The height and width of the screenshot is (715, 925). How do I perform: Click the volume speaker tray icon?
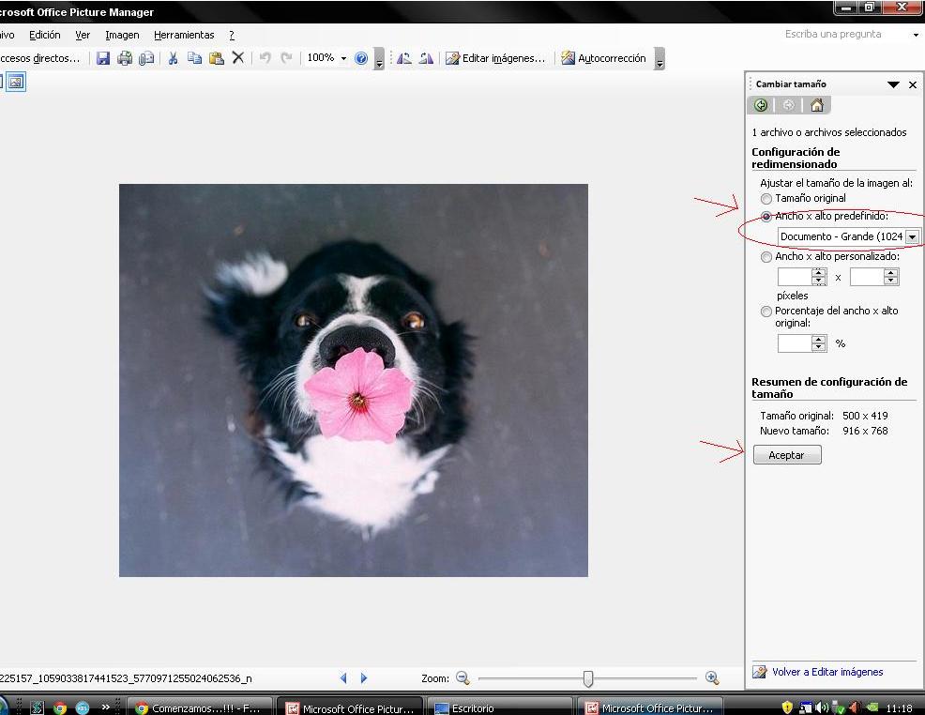click(821, 707)
